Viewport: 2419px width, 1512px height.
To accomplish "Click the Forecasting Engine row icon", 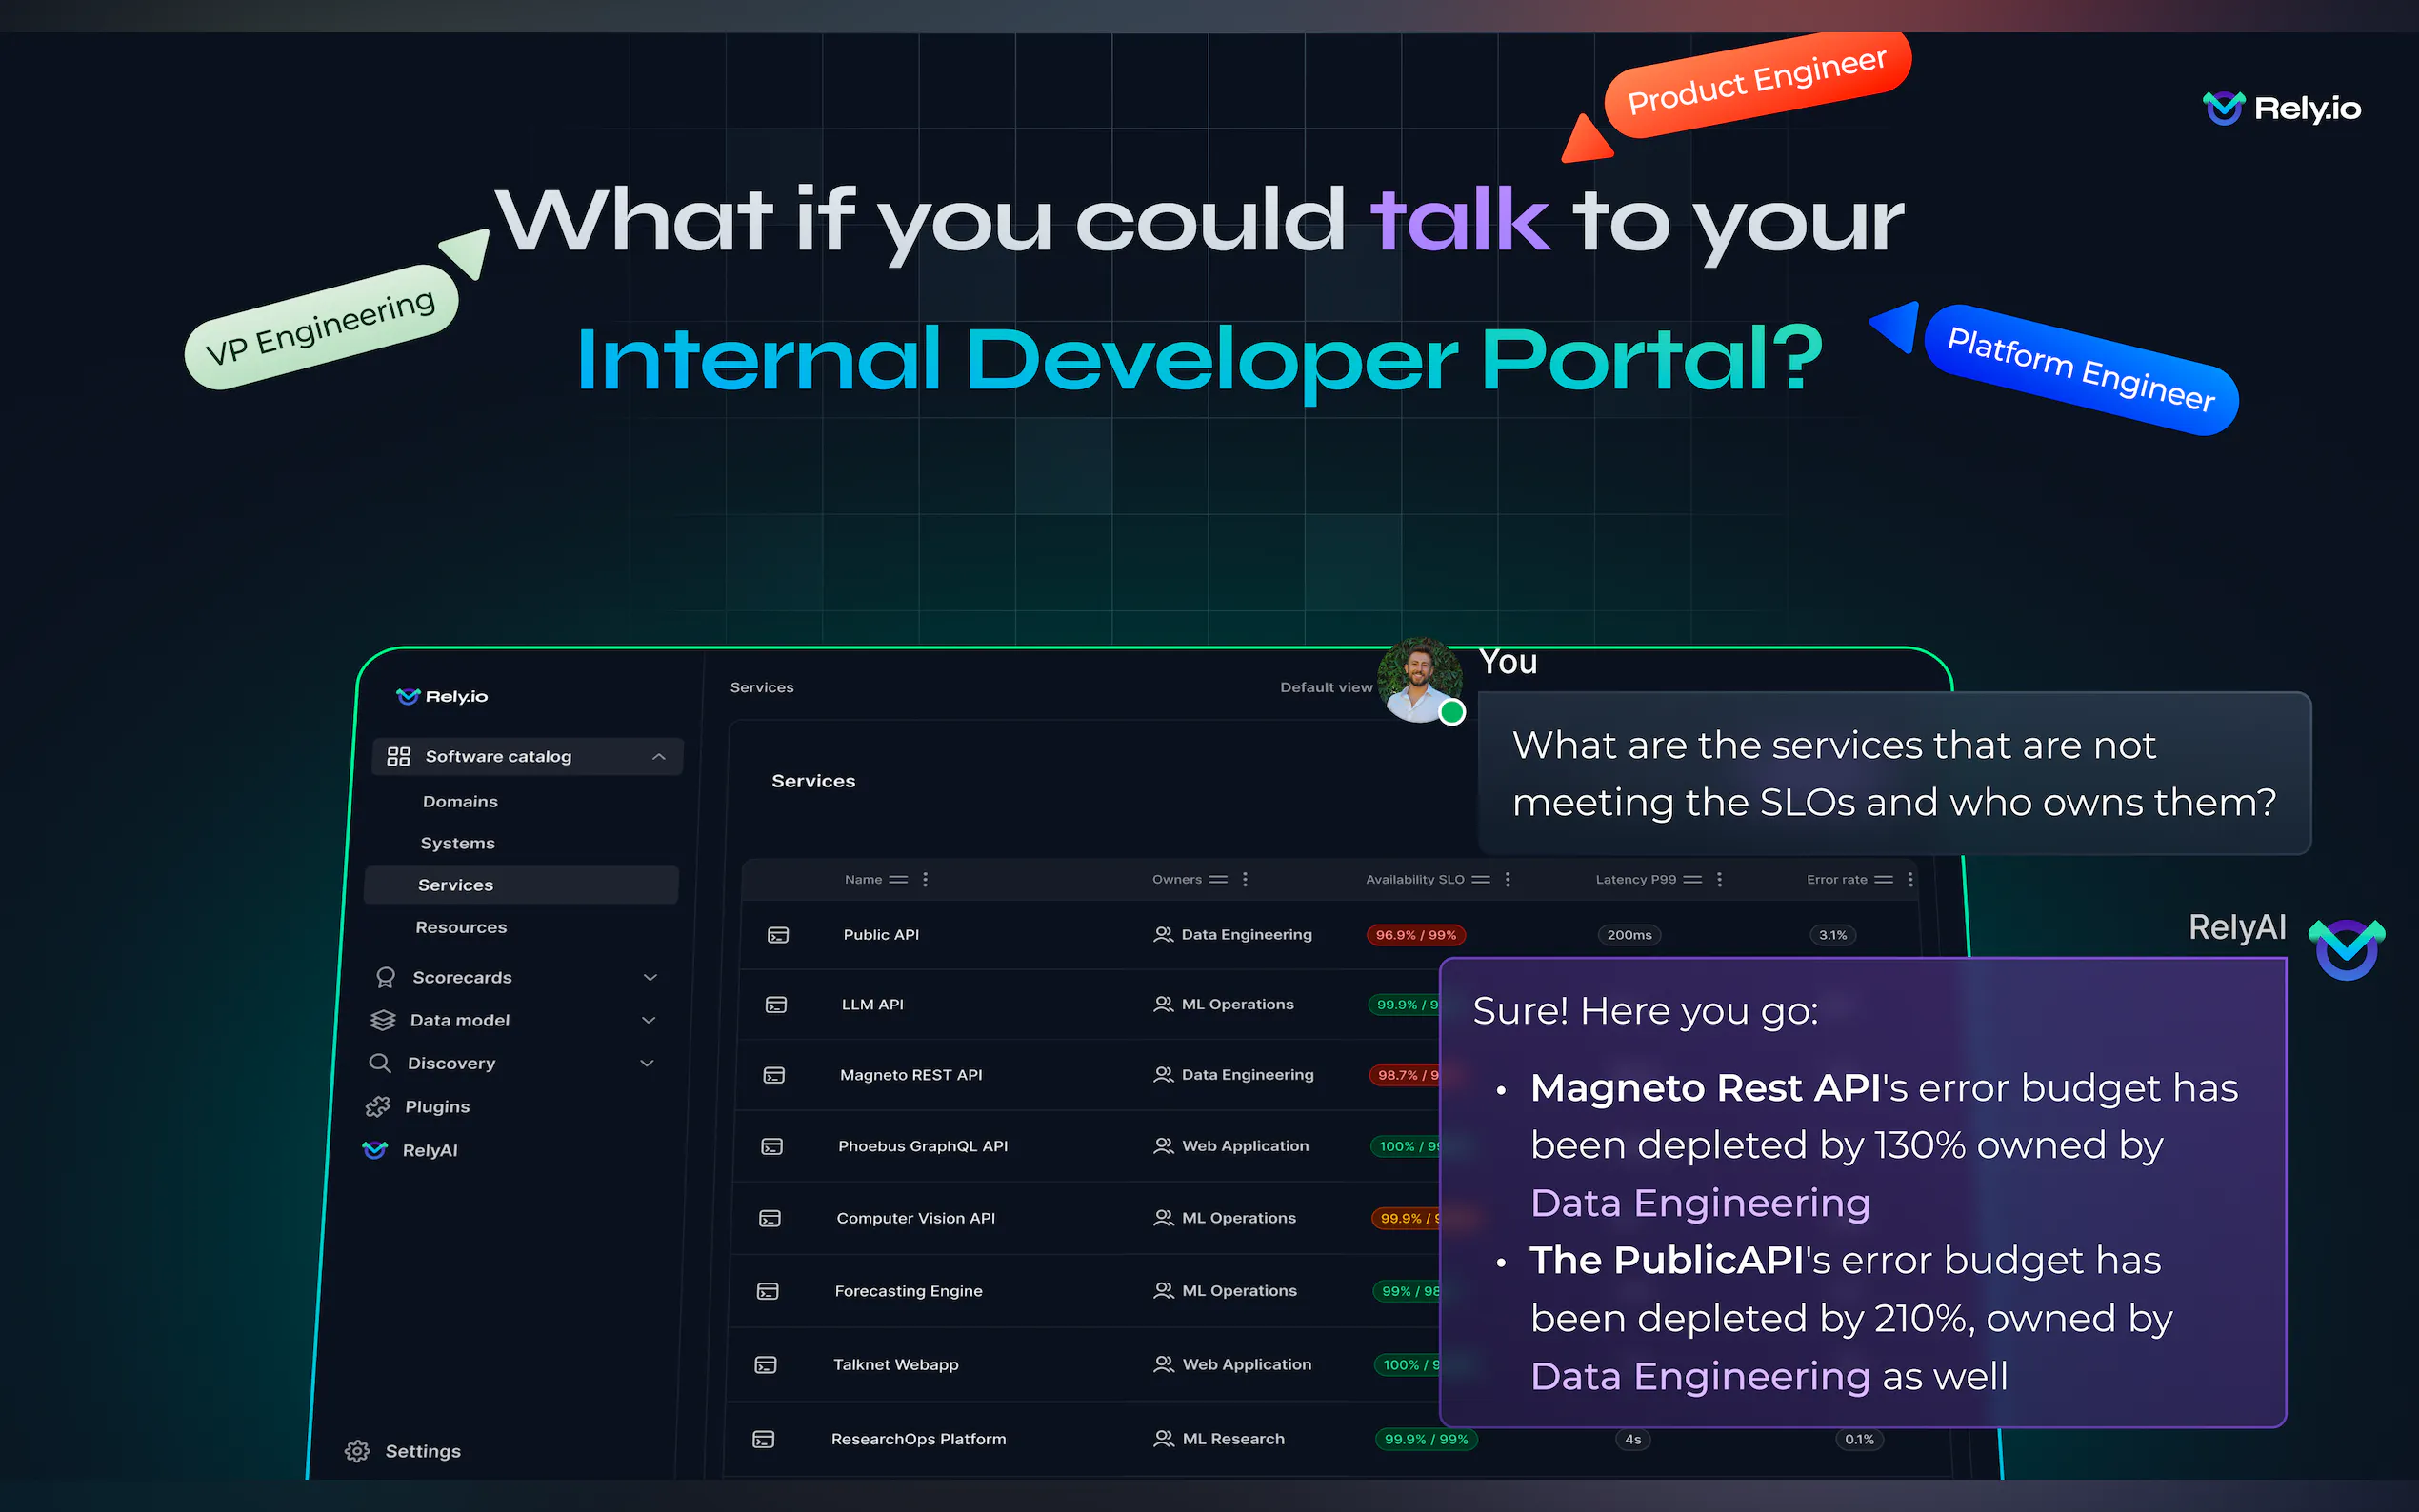I will click(x=768, y=1291).
